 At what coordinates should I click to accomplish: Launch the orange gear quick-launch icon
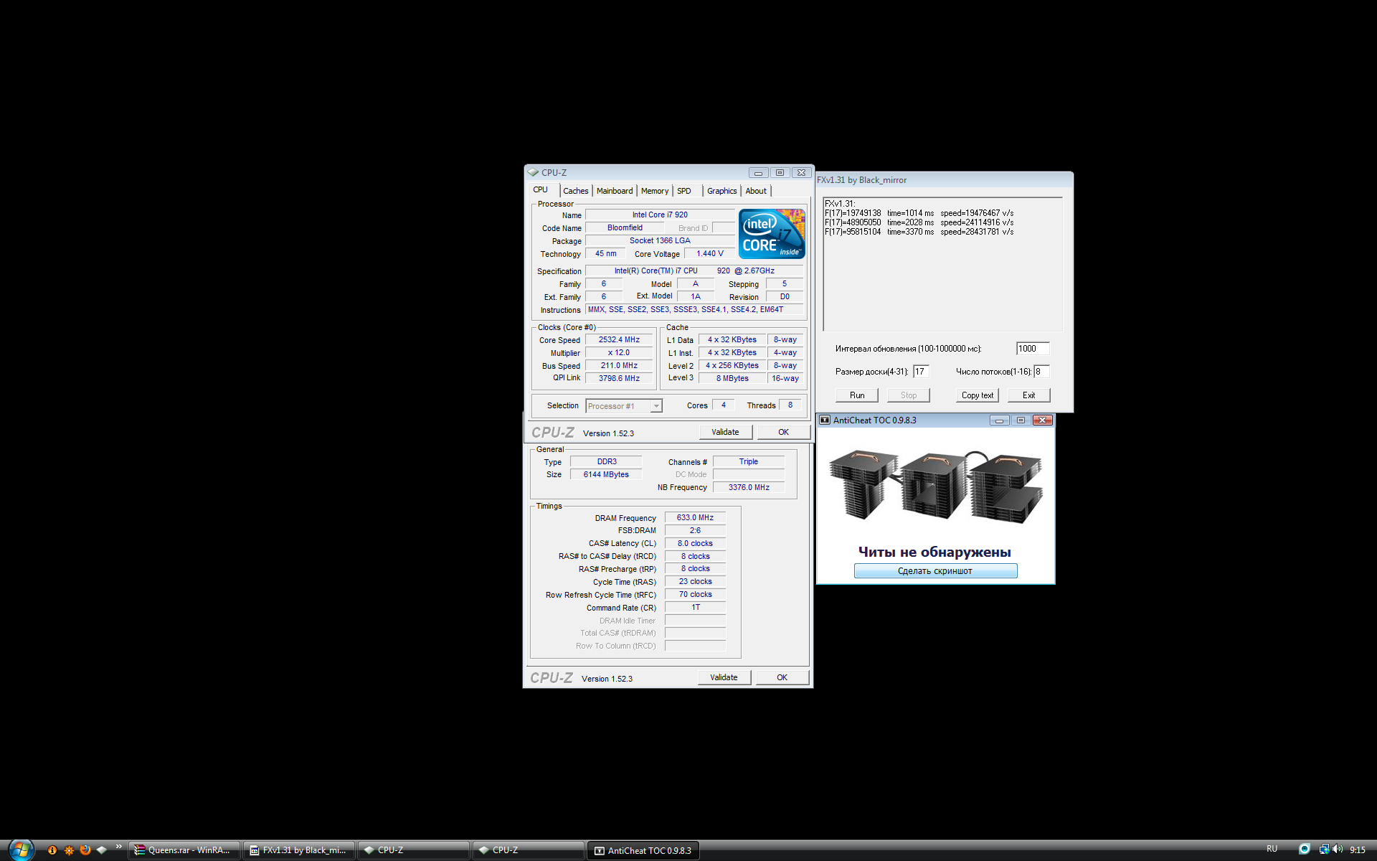pyautogui.click(x=69, y=850)
